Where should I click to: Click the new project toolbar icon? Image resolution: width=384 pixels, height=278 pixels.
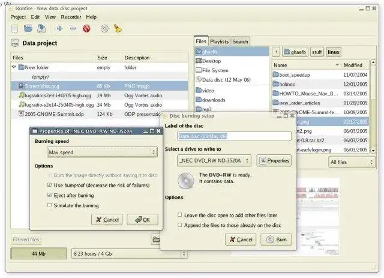14,29
